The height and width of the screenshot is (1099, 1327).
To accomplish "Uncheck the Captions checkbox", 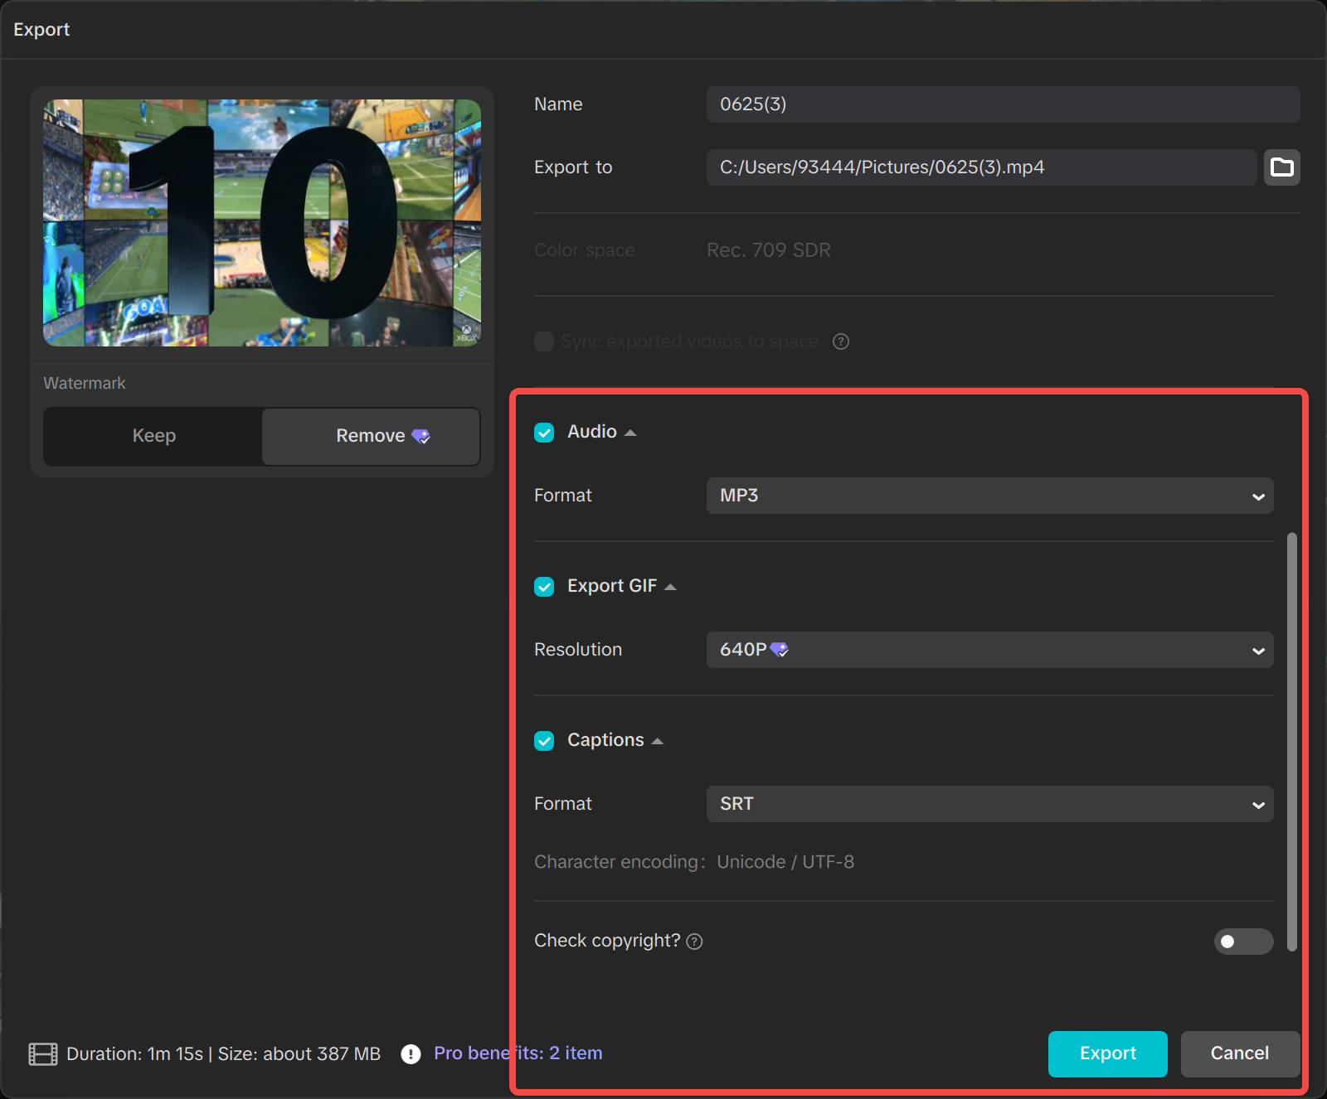I will (544, 741).
